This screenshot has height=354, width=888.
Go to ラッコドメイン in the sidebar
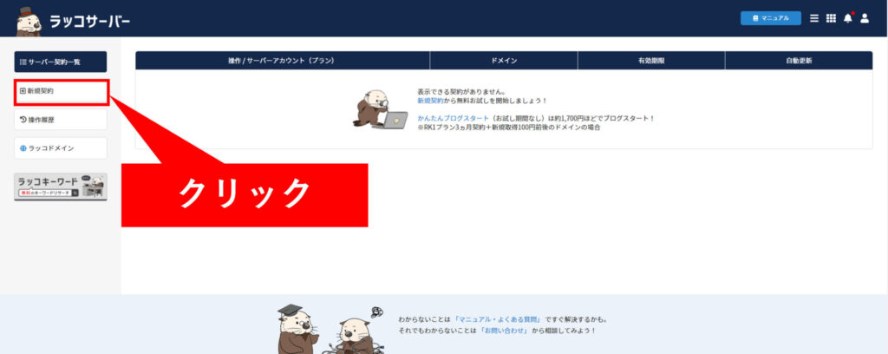tap(61, 147)
